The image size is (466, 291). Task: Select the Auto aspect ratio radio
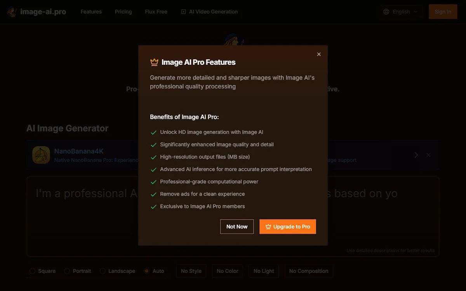[x=147, y=271]
